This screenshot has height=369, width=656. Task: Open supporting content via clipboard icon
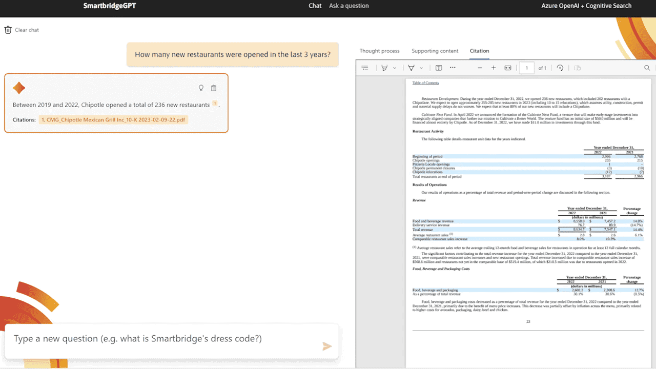click(214, 88)
